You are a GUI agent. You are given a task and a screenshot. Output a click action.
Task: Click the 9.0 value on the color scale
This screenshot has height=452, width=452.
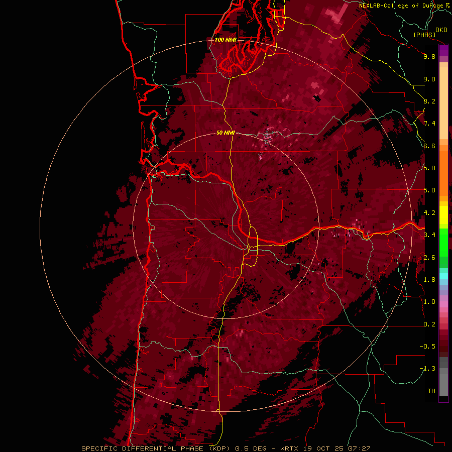[x=429, y=79]
